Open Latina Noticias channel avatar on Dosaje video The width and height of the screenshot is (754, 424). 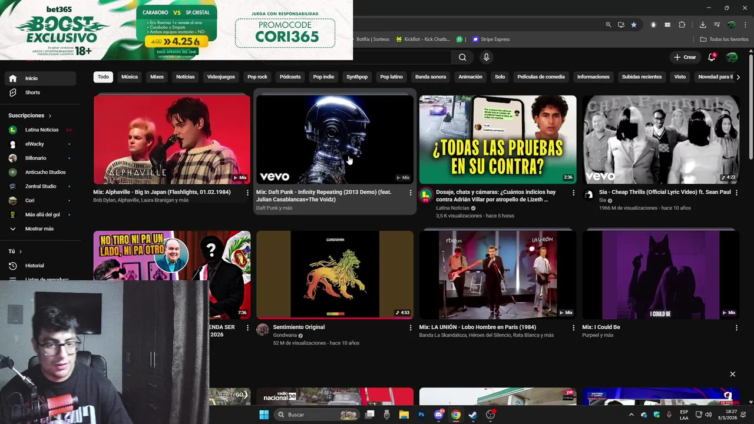425,196
